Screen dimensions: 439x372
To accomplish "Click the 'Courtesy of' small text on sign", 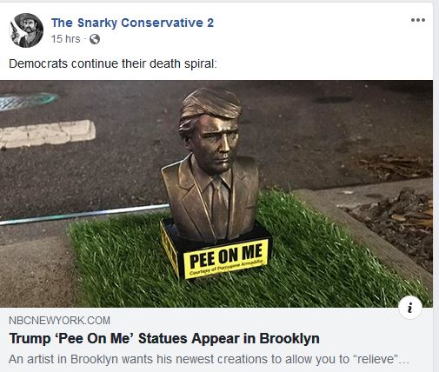I will click(x=202, y=271).
